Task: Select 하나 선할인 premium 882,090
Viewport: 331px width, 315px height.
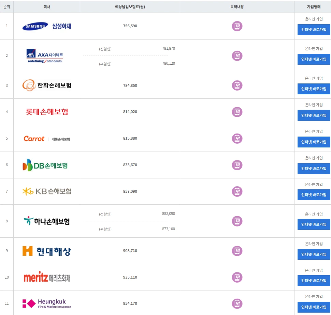Action: click(x=169, y=214)
